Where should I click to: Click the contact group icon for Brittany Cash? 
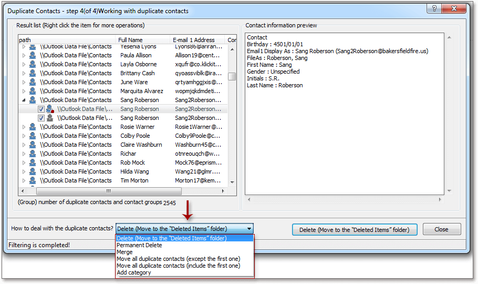[33, 73]
